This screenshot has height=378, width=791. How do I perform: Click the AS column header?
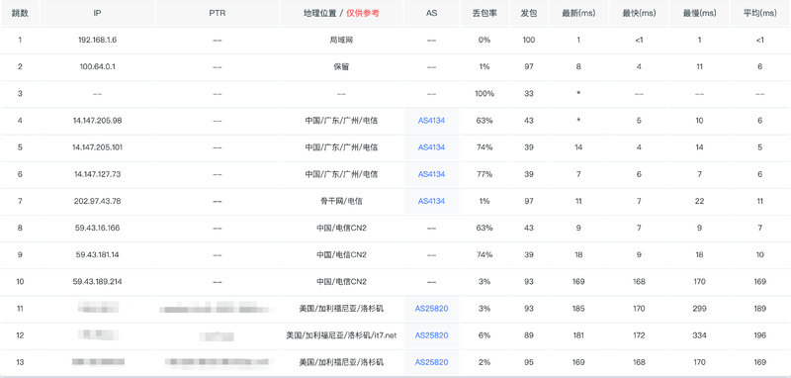click(431, 14)
